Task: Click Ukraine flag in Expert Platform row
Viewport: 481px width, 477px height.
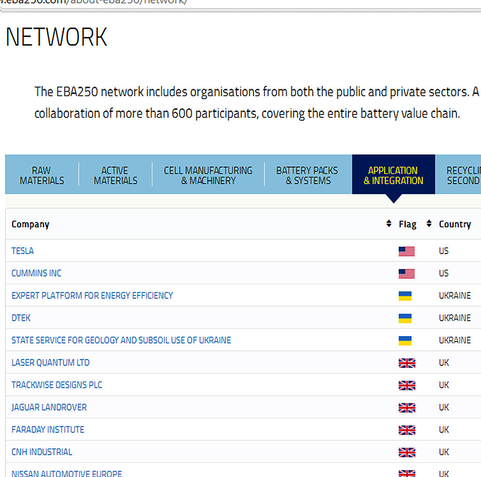Action: click(405, 296)
